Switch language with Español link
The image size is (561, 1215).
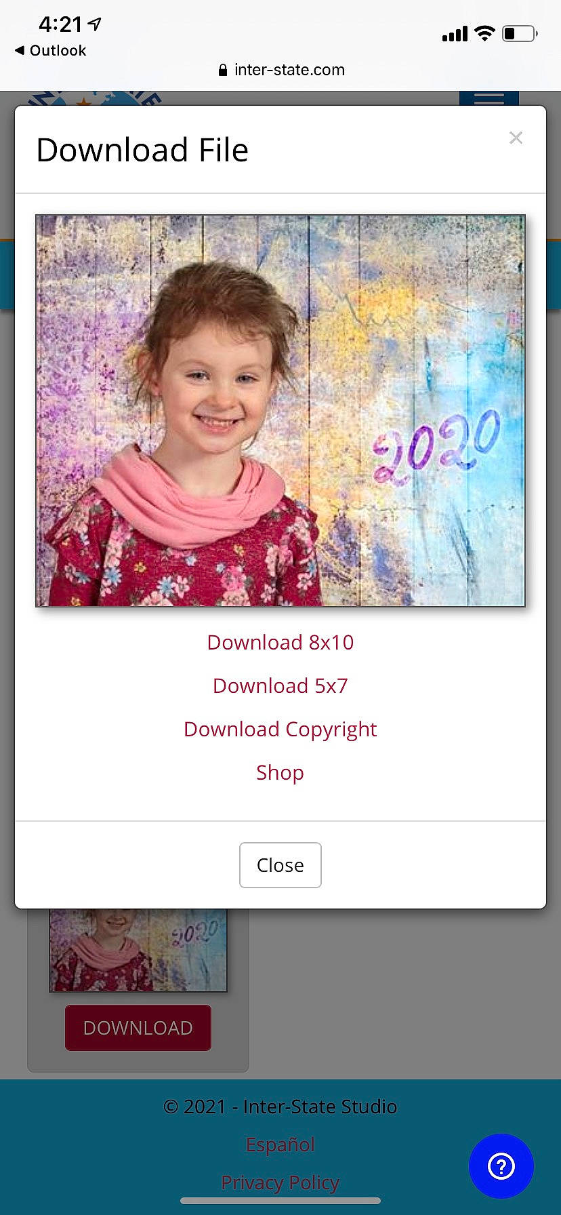point(280,1144)
